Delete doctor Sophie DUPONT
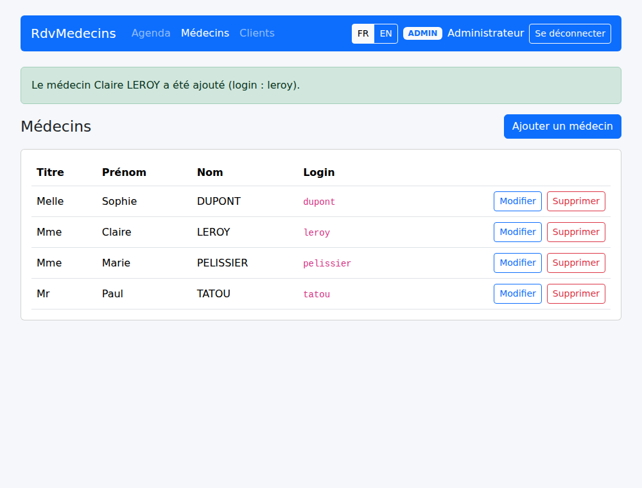The height and width of the screenshot is (488, 642). [576, 202]
